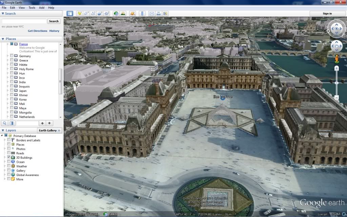Open the File menu
This screenshot has height=217, width=347.
[4, 7]
